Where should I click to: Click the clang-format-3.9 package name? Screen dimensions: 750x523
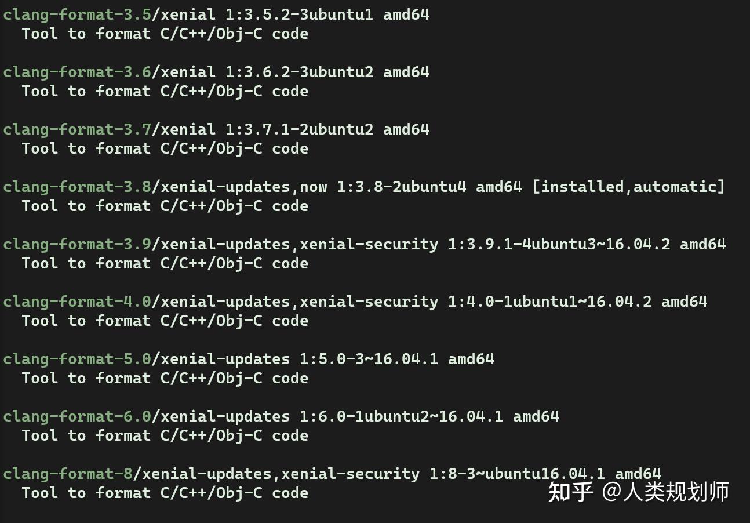click(77, 245)
